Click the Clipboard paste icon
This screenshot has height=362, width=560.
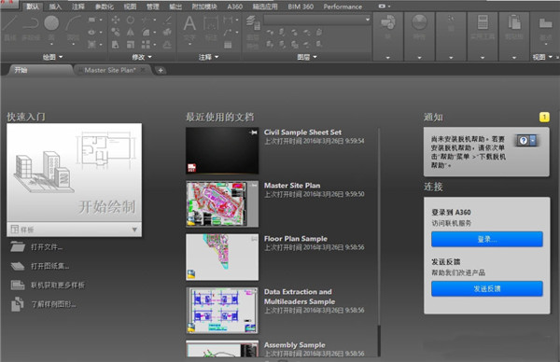[514, 22]
